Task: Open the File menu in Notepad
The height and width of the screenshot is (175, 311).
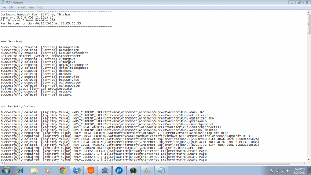Action: [4, 7]
